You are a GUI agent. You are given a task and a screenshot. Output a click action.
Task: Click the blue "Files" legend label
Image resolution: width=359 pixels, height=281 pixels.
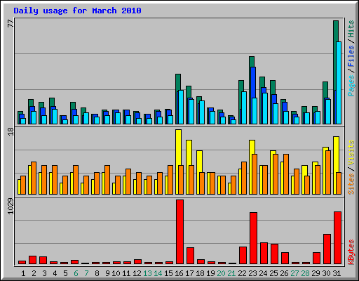351,56
